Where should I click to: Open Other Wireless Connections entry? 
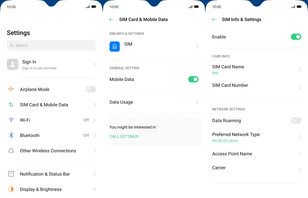point(51,150)
